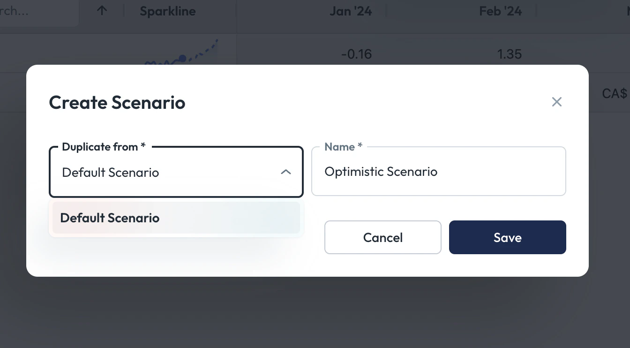Viewport: 630px width, 348px height.
Task: Select the Sparkline column header
Action: point(168,11)
